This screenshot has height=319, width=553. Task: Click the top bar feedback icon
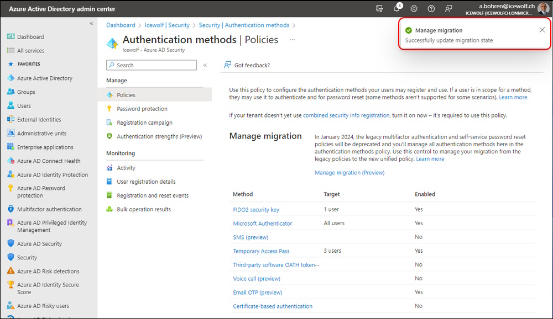point(448,9)
